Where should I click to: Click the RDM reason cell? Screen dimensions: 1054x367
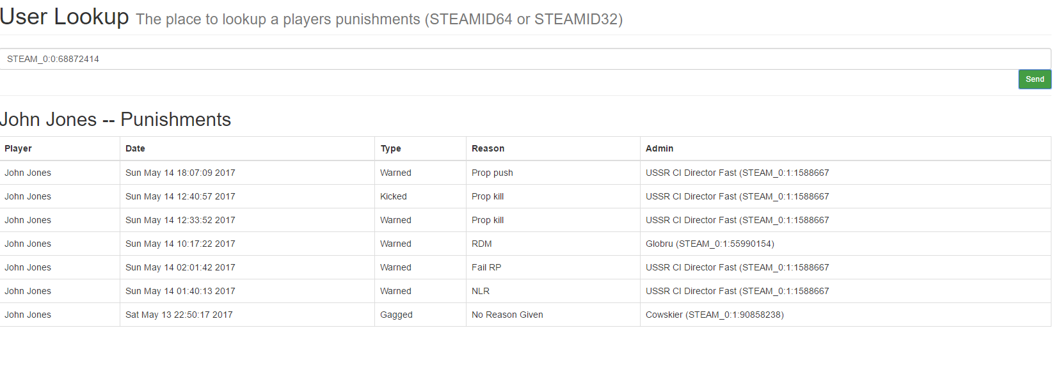(x=482, y=244)
